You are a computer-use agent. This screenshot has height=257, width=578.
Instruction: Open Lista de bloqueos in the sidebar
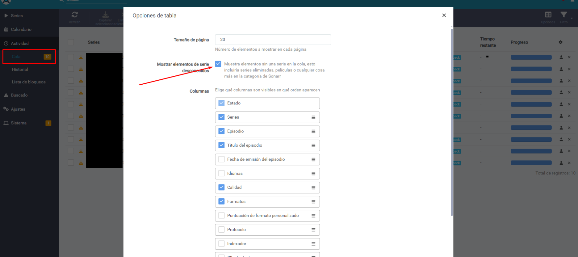[28, 82]
